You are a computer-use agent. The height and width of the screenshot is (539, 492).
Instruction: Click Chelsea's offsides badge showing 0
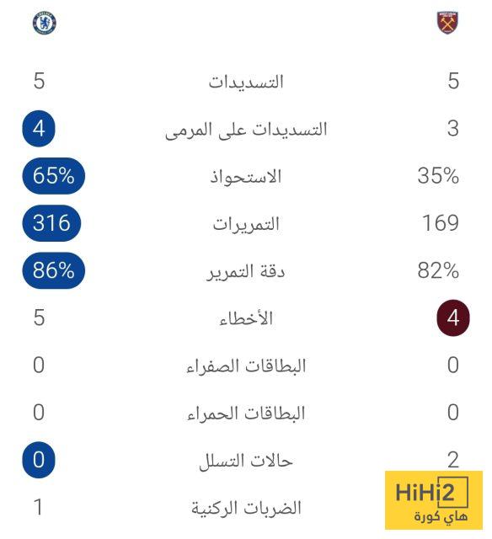tap(39, 460)
